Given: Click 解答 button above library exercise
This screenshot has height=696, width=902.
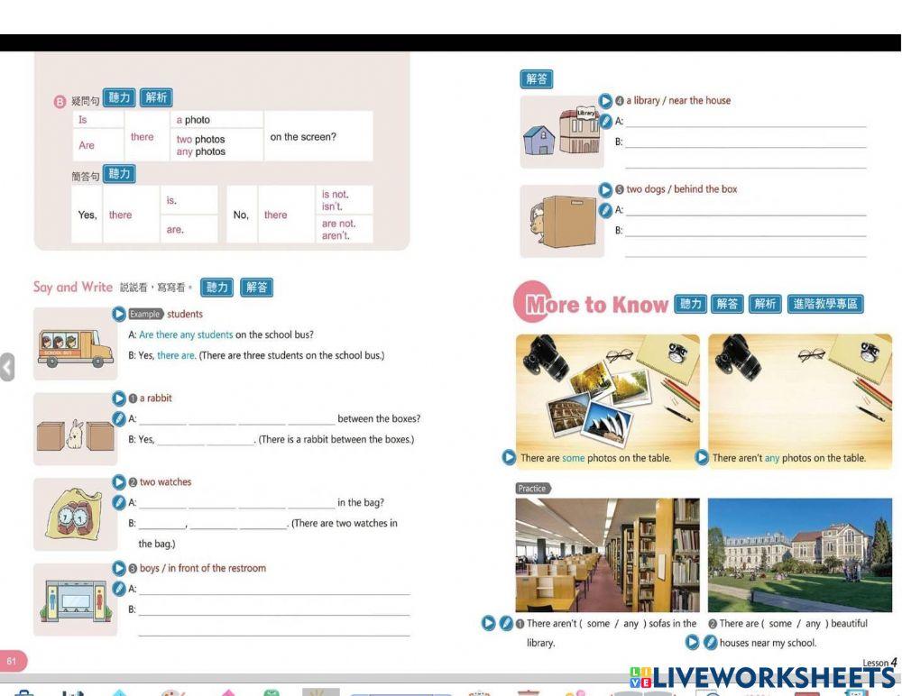Looking at the screenshot, I should 537,79.
